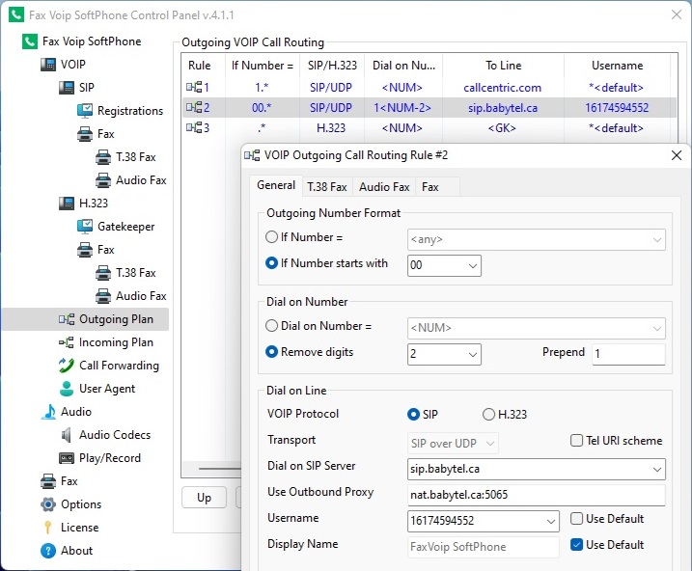Viewport: 692px width, 571px height.
Task: Select the 'Dial on Number =' radio button
Action: (271, 326)
